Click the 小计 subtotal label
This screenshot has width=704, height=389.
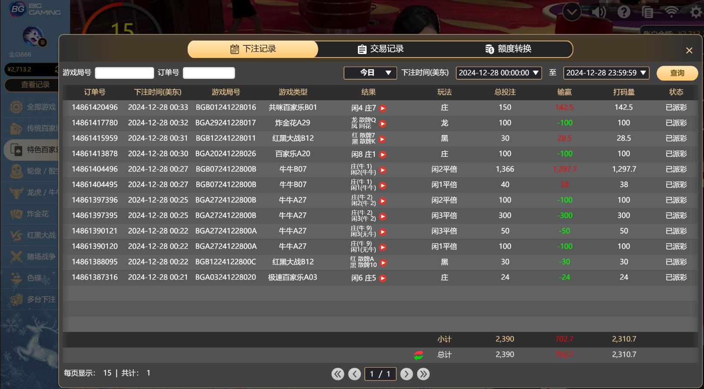[x=445, y=339]
